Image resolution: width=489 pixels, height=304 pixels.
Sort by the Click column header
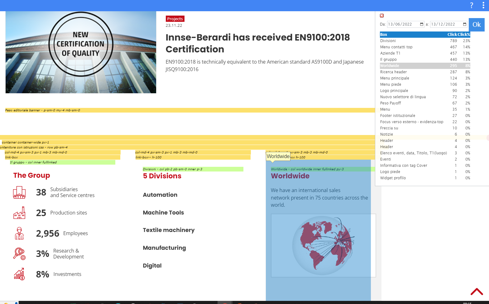pos(452,35)
